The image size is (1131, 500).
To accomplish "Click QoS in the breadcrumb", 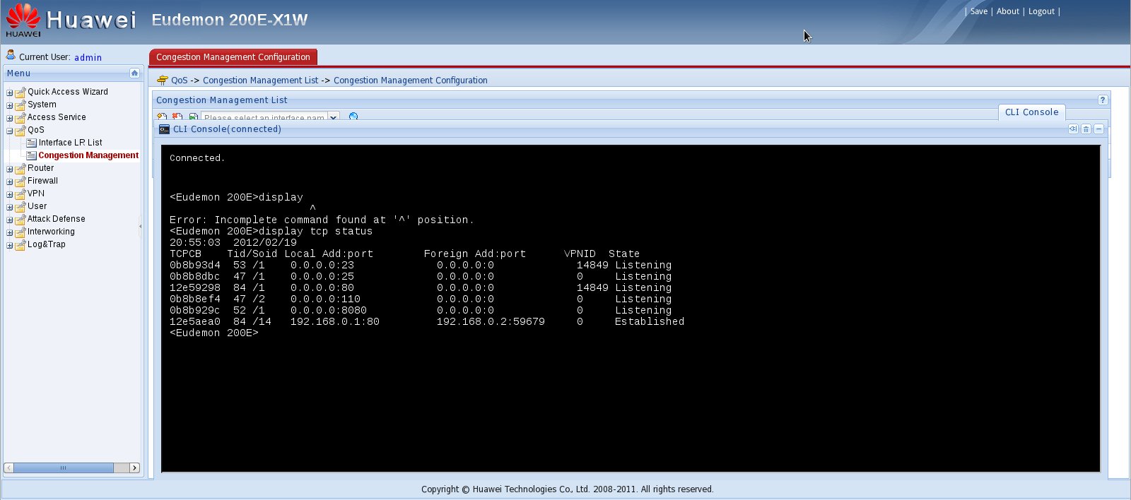I will pos(180,81).
